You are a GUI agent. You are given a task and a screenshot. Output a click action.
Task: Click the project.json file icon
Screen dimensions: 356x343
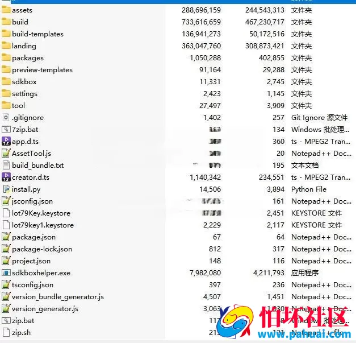coord(6,261)
